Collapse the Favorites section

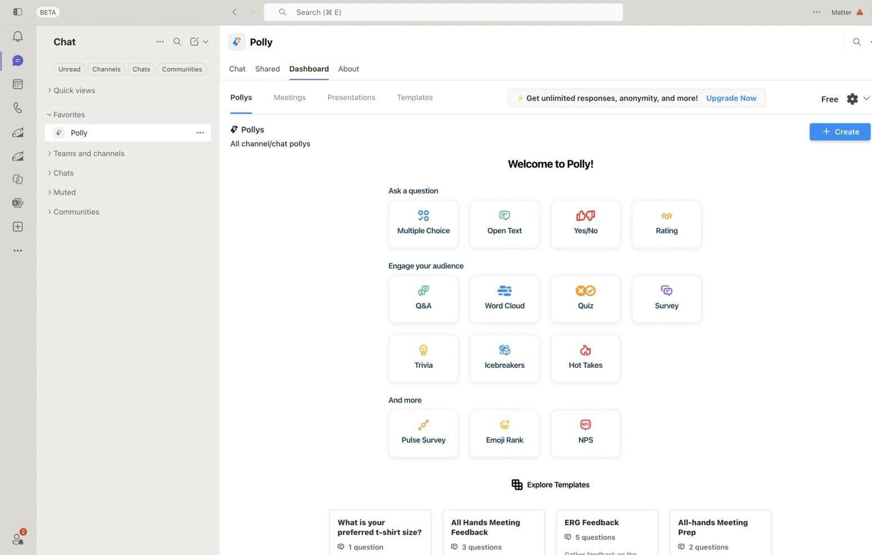pos(66,115)
